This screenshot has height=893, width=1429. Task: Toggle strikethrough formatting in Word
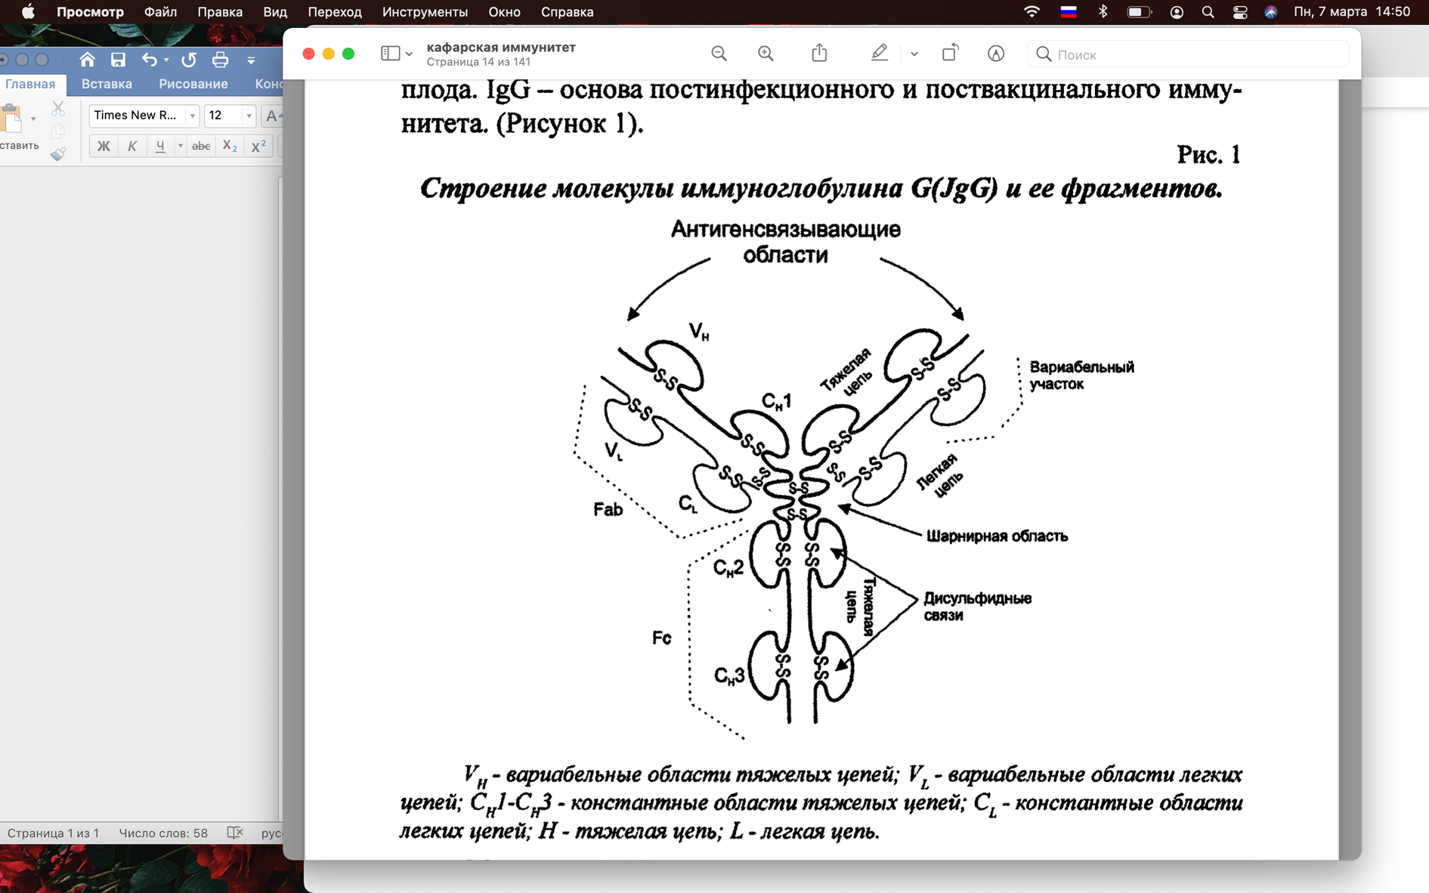pos(201,146)
